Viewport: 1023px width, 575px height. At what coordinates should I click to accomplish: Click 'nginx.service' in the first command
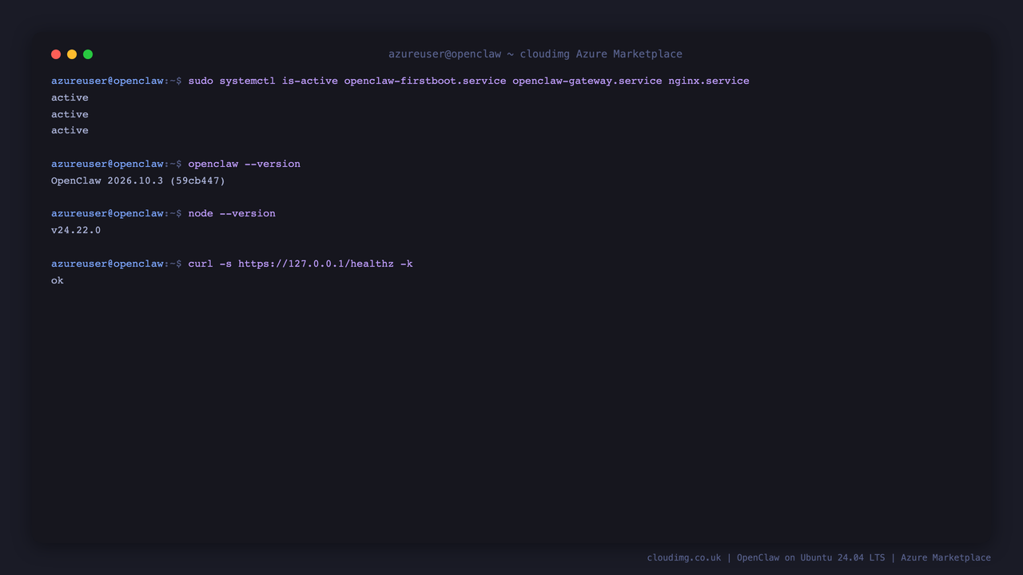(709, 81)
